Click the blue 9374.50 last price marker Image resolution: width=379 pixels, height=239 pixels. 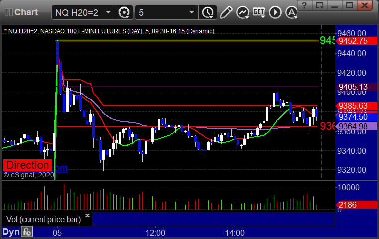point(356,117)
